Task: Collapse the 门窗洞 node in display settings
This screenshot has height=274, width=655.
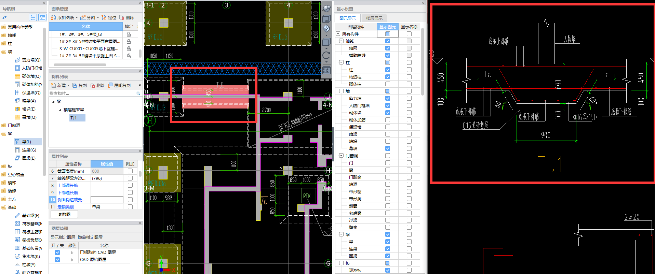Action: click(x=342, y=156)
